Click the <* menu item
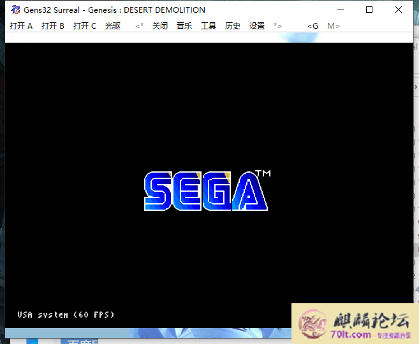419x344 pixels. (x=140, y=26)
